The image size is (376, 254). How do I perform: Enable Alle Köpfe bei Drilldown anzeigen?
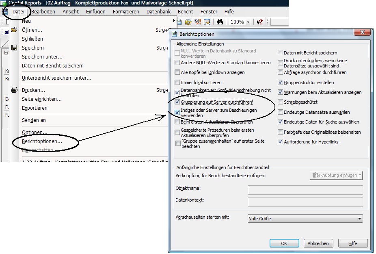[x=177, y=72]
